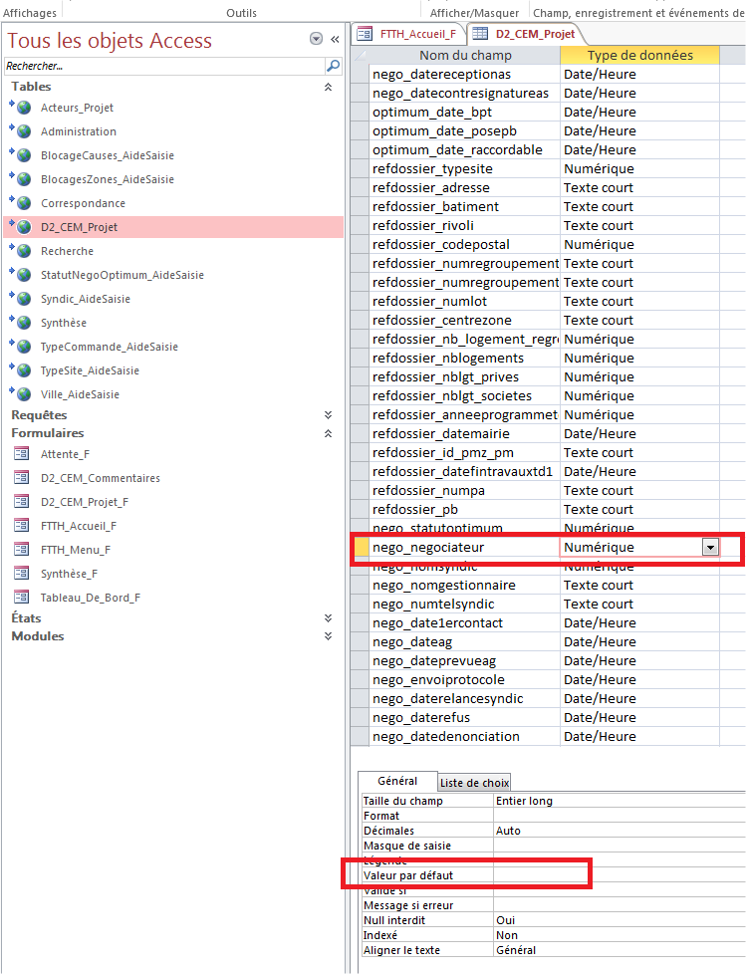Click the Attente_F form icon
The image size is (746, 974).
coord(21,454)
